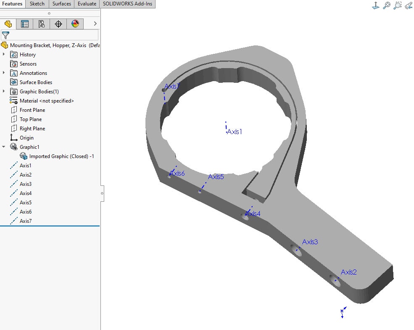
Task: Select the FeatureManager Design Tree icon
Action: (x=8, y=24)
